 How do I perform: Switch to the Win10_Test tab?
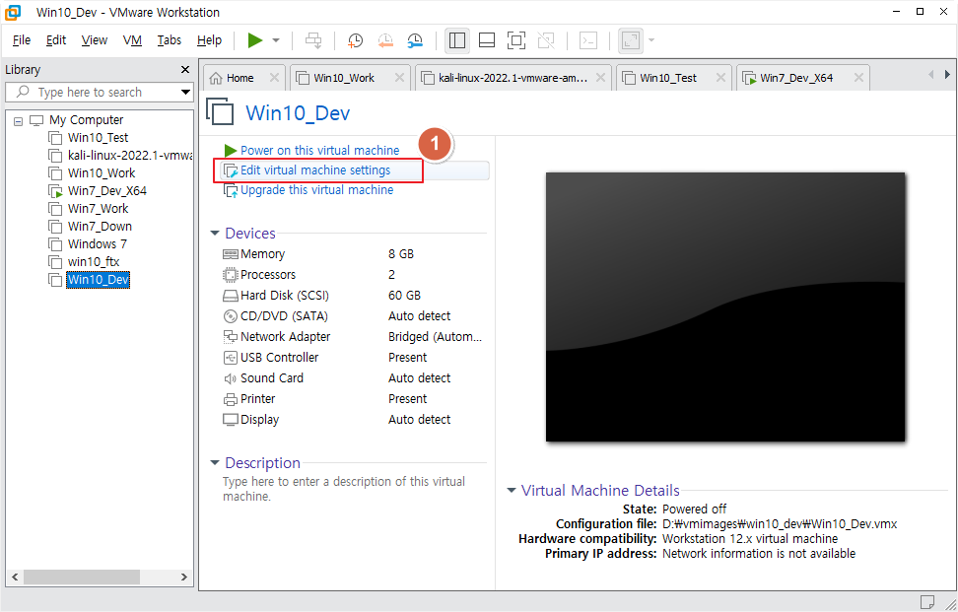point(668,78)
